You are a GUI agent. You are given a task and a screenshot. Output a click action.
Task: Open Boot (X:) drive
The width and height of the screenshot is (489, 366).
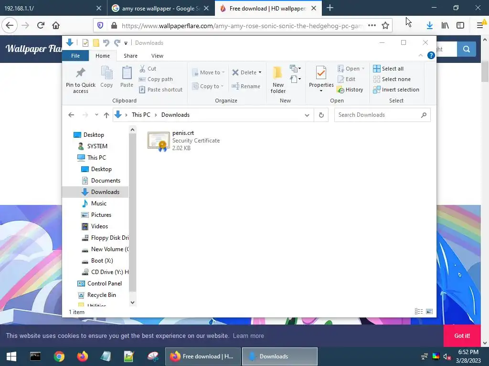tap(102, 261)
